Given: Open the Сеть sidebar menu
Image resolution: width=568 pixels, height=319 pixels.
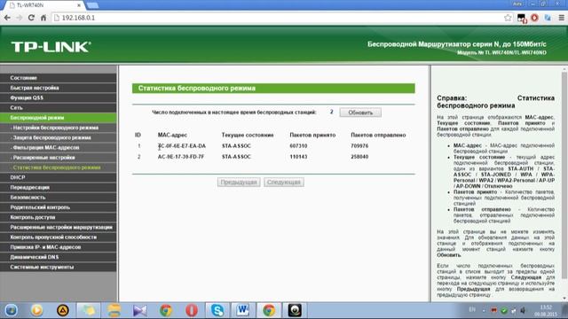Looking at the screenshot, I should coord(59,108).
